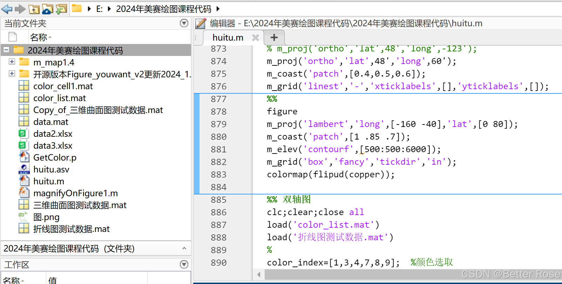Click the colormap(flipud(copper)) line
The height and width of the screenshot is (284, 562).
(x=331, y=175)
